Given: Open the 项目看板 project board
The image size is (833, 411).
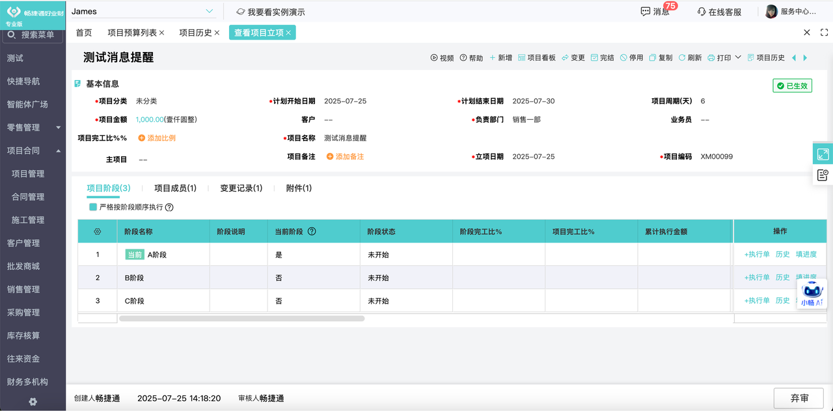Looking at the screenshot, I should (x=537, y=58).
